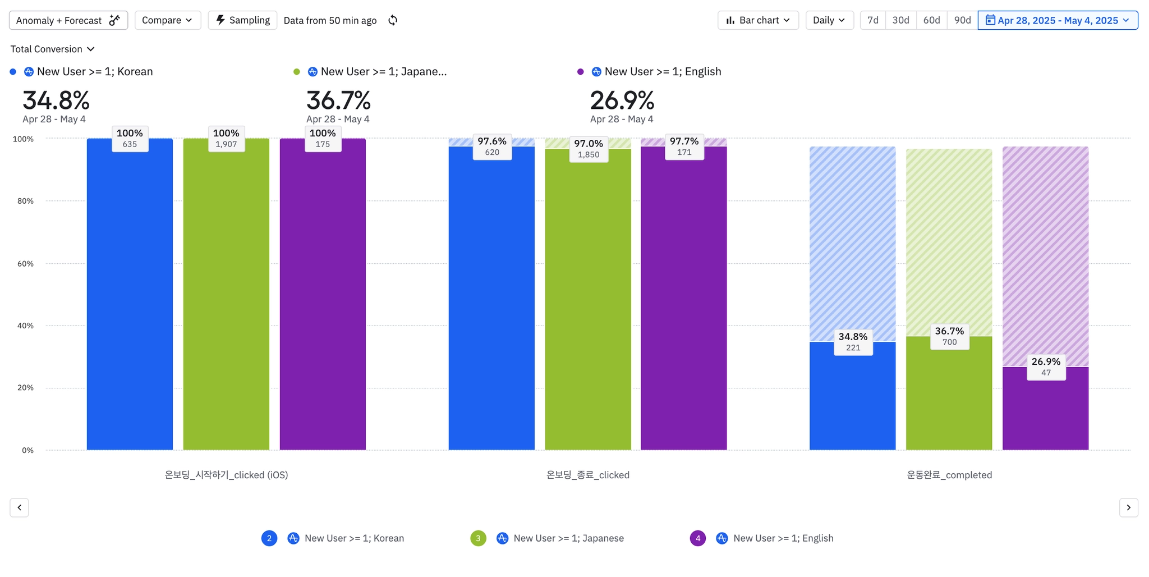Select the 90d time range tab

[x=962, y=20]
